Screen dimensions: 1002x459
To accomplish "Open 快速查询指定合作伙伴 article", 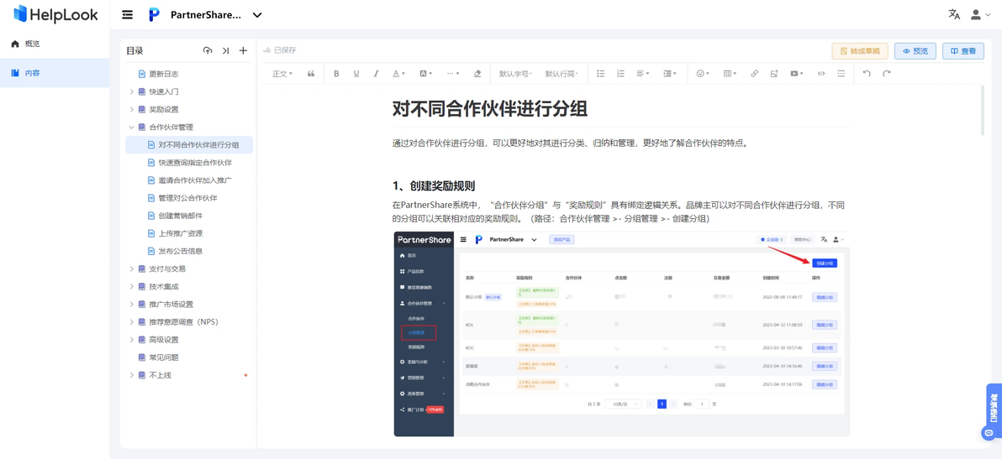I will (x=195, y=163).
